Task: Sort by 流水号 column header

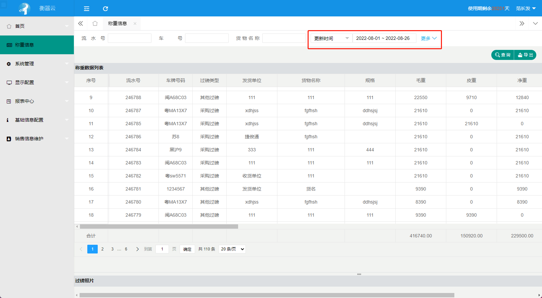Action: pos(133,80)
